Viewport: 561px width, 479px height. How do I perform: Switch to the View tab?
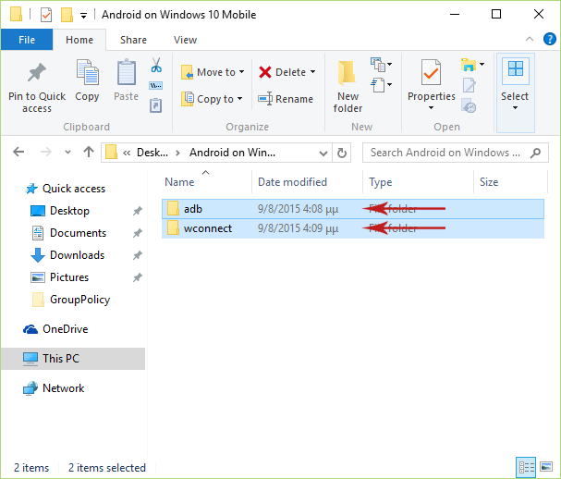coord(185,40)
